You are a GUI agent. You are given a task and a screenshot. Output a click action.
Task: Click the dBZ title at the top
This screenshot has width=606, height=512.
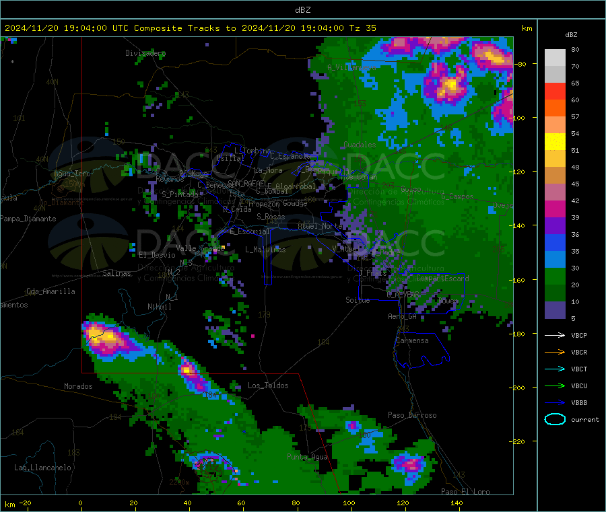pyautogui.click(x=302, y=10)
